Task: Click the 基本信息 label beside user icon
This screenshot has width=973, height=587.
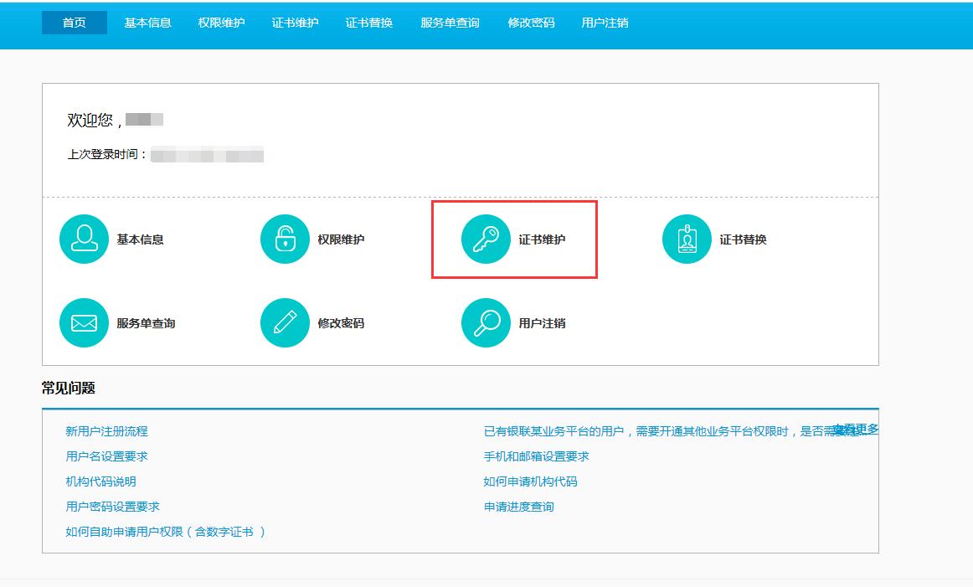Action: click(x=140, y=239)
